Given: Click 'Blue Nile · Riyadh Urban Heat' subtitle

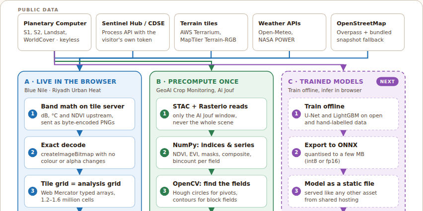Looking at the screenshot, I should tap(63, 91).
